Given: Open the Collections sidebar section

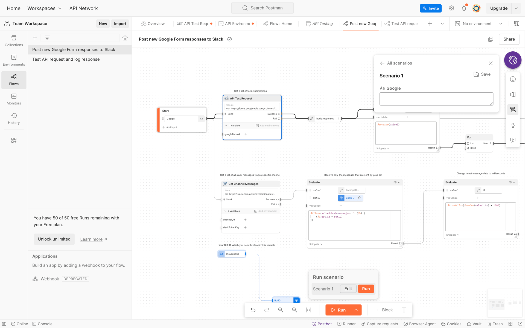Looking at the screenshot, I should [x=14, y=41].
